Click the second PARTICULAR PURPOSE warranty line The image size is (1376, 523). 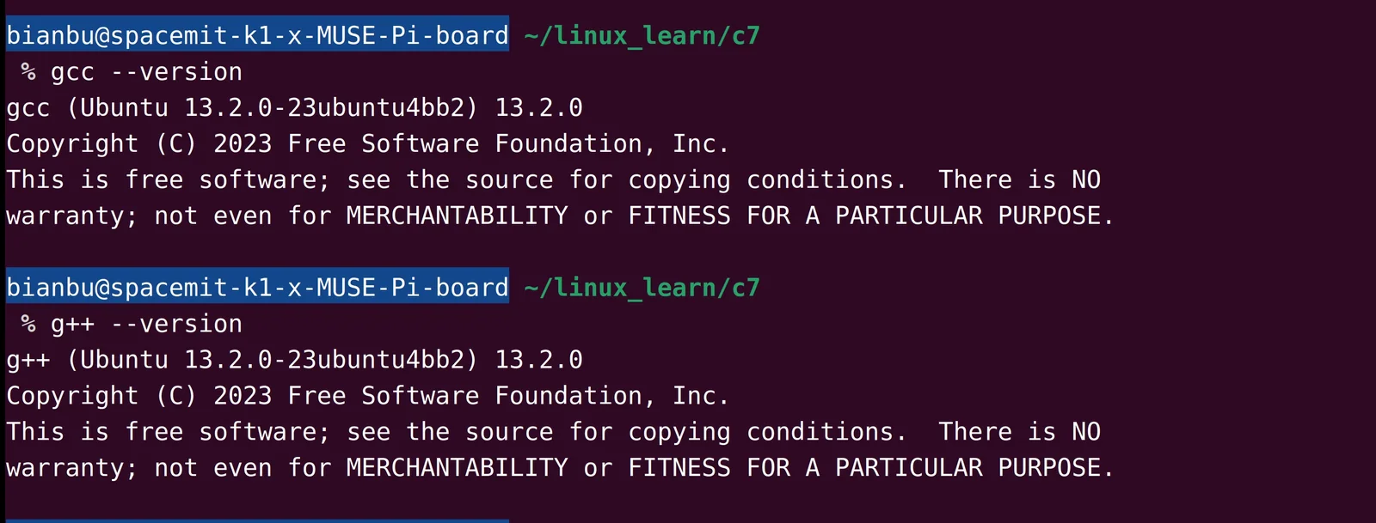tap(560, 467)
